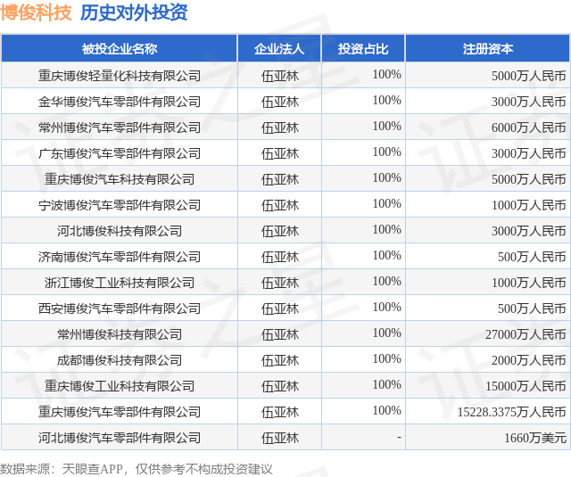
Task: Select 广东博俊汽车零部件有限公司 company name
Action: point(120,153)
